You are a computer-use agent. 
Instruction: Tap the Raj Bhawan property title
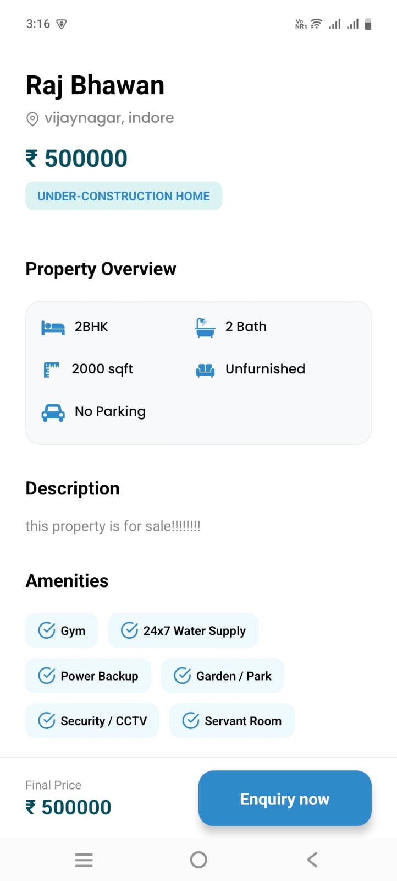95,85
